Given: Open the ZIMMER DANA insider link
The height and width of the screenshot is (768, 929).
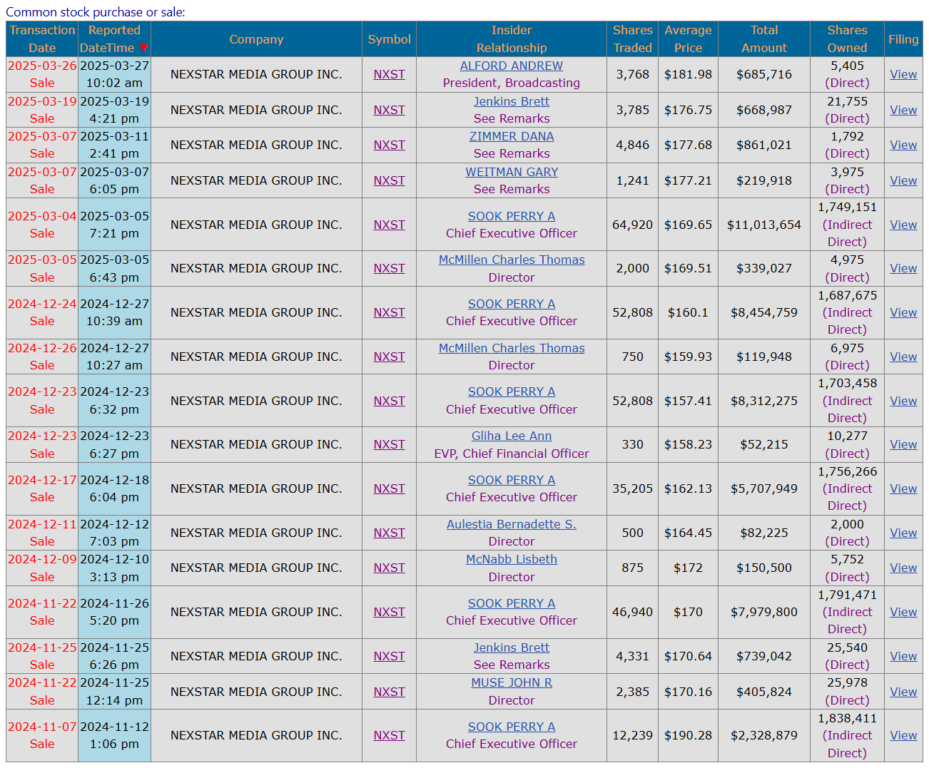Looking at the screenshot, I should coord(511,136).
